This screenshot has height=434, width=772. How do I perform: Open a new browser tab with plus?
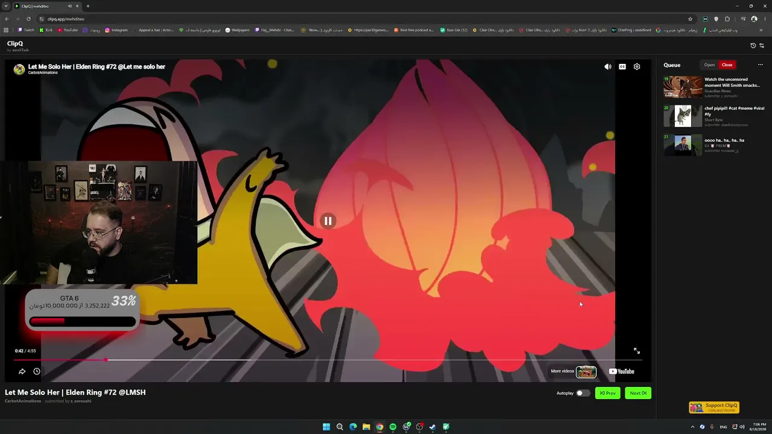[x=88, y=6]
